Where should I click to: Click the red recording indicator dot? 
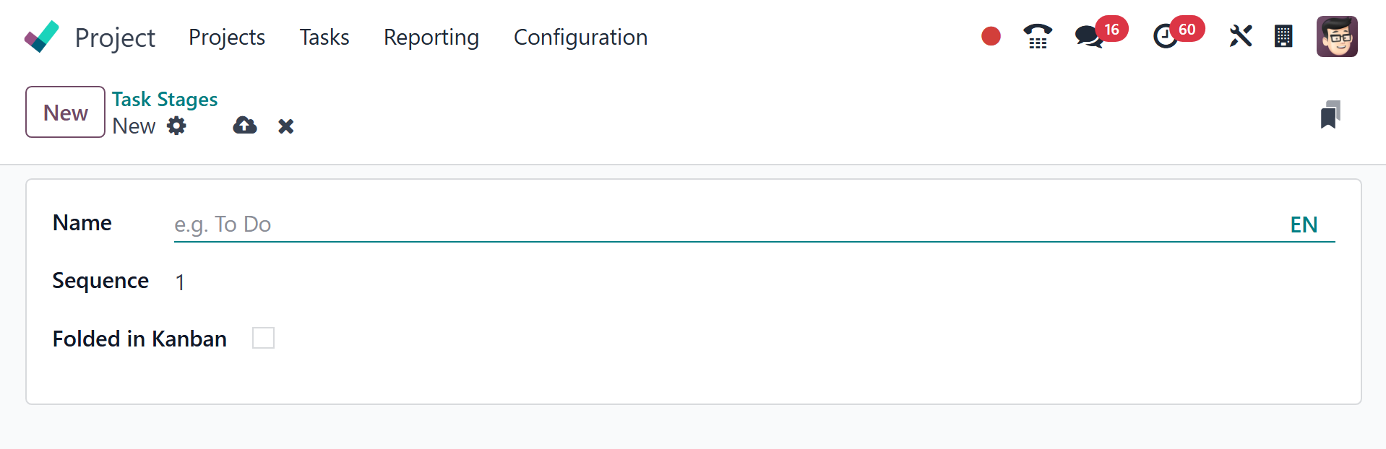pyautogui.click(x=991, y=36)
